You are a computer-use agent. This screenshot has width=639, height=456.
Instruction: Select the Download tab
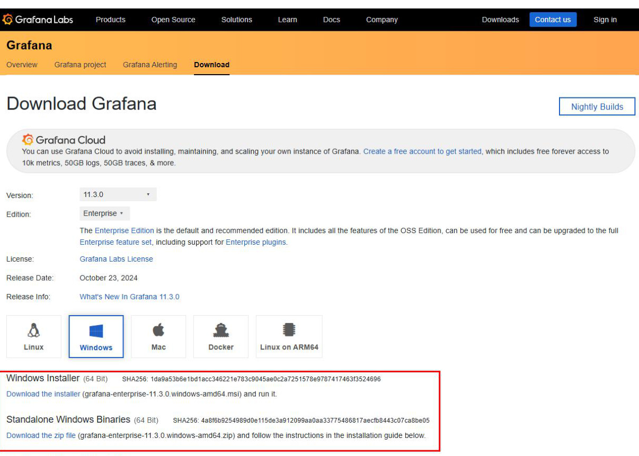click(x=211, y=65)
